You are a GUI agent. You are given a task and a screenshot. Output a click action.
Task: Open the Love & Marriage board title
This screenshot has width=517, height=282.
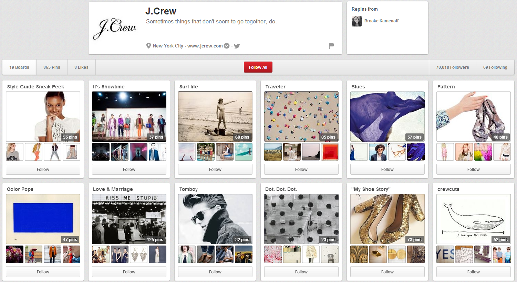[x=113, y=189]
